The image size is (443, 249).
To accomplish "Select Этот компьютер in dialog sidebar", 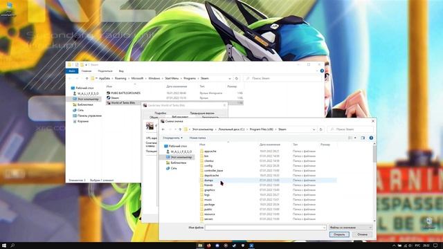I will point(181,157).
